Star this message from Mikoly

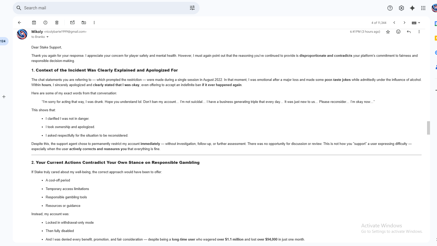click(x=388, y=32)
